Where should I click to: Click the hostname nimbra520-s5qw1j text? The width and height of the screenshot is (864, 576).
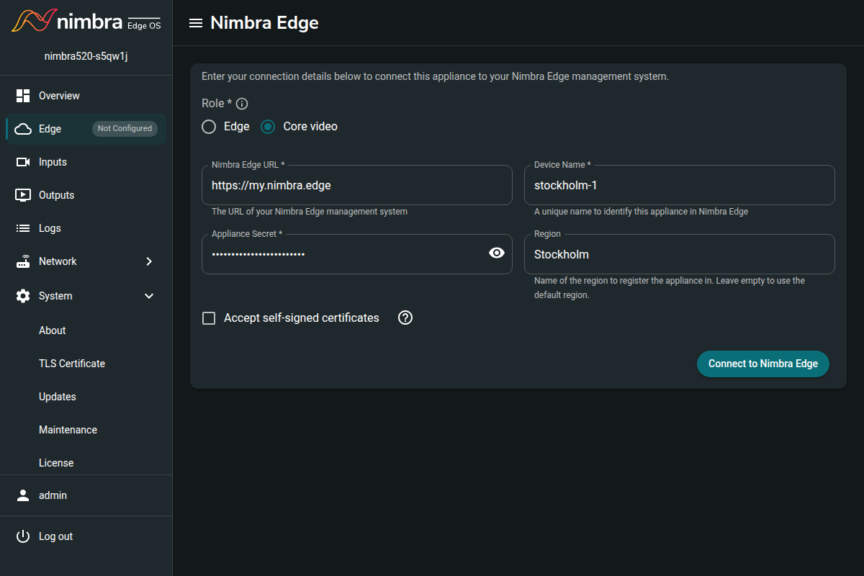coord(86,56)
